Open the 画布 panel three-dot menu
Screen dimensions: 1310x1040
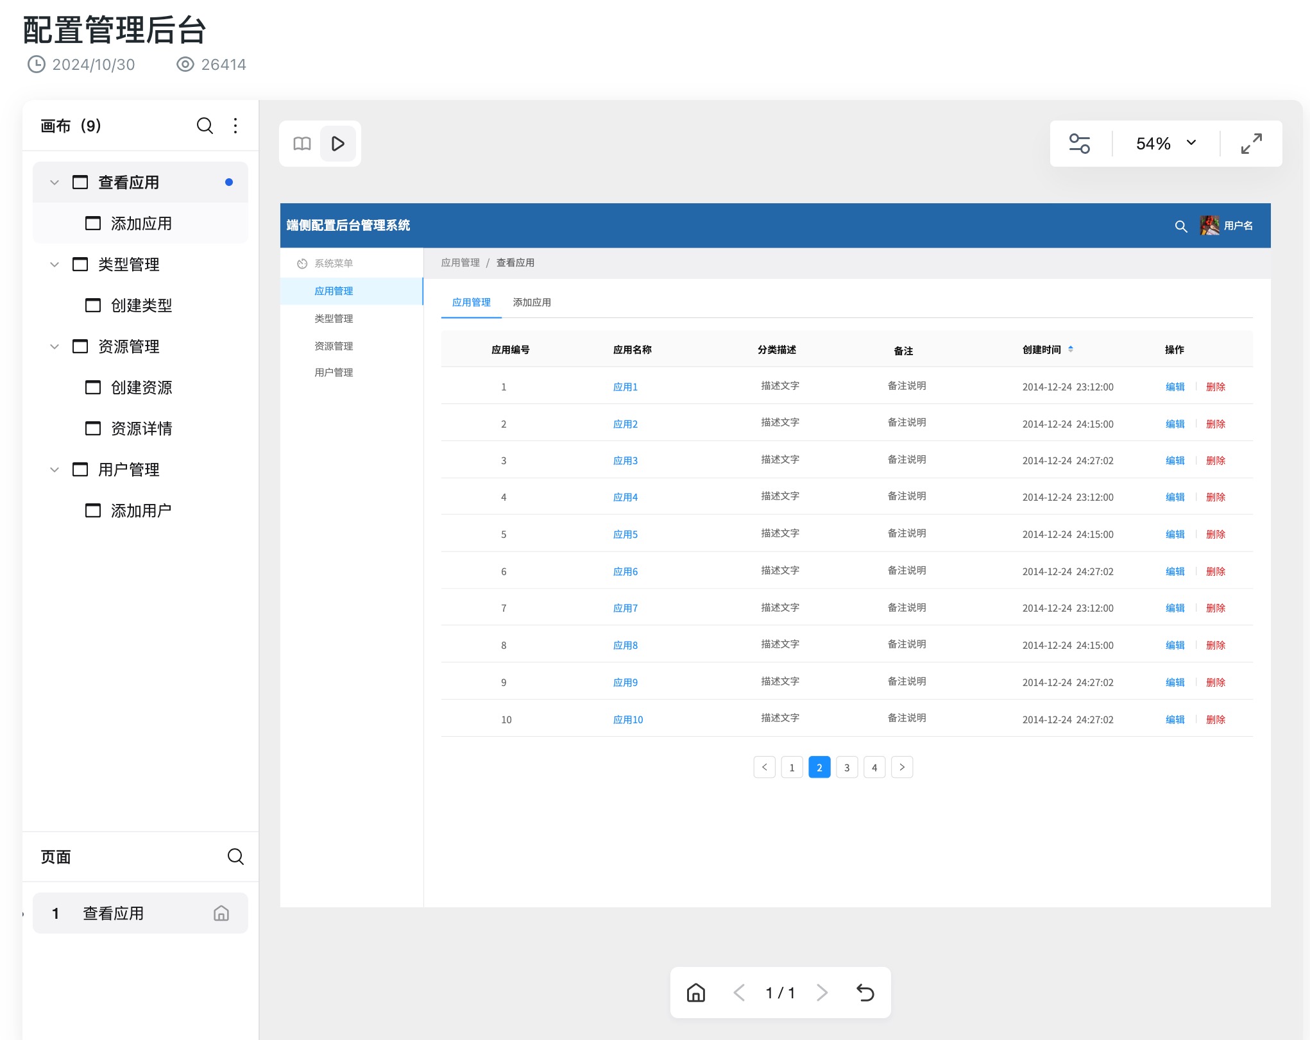click(x=235, y=126)
